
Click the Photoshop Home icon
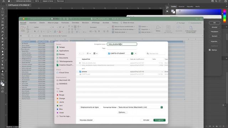click(x=3, y=1)
